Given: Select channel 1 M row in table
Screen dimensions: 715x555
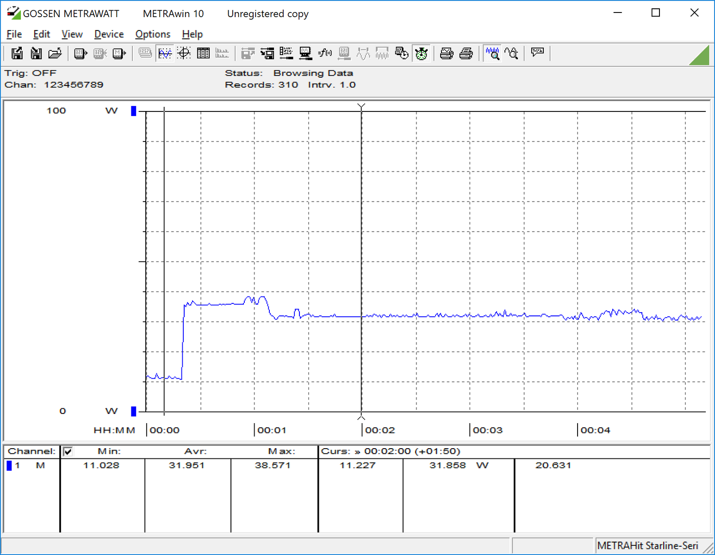Looking at the screenshot, I should [28, 465].
